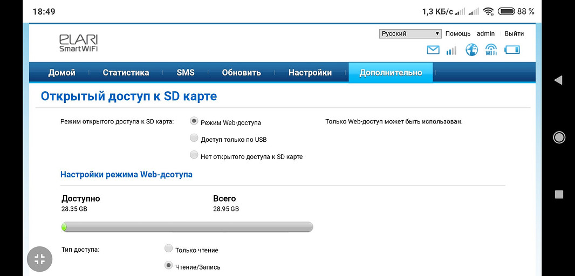Go to the Домой tab

61,73
